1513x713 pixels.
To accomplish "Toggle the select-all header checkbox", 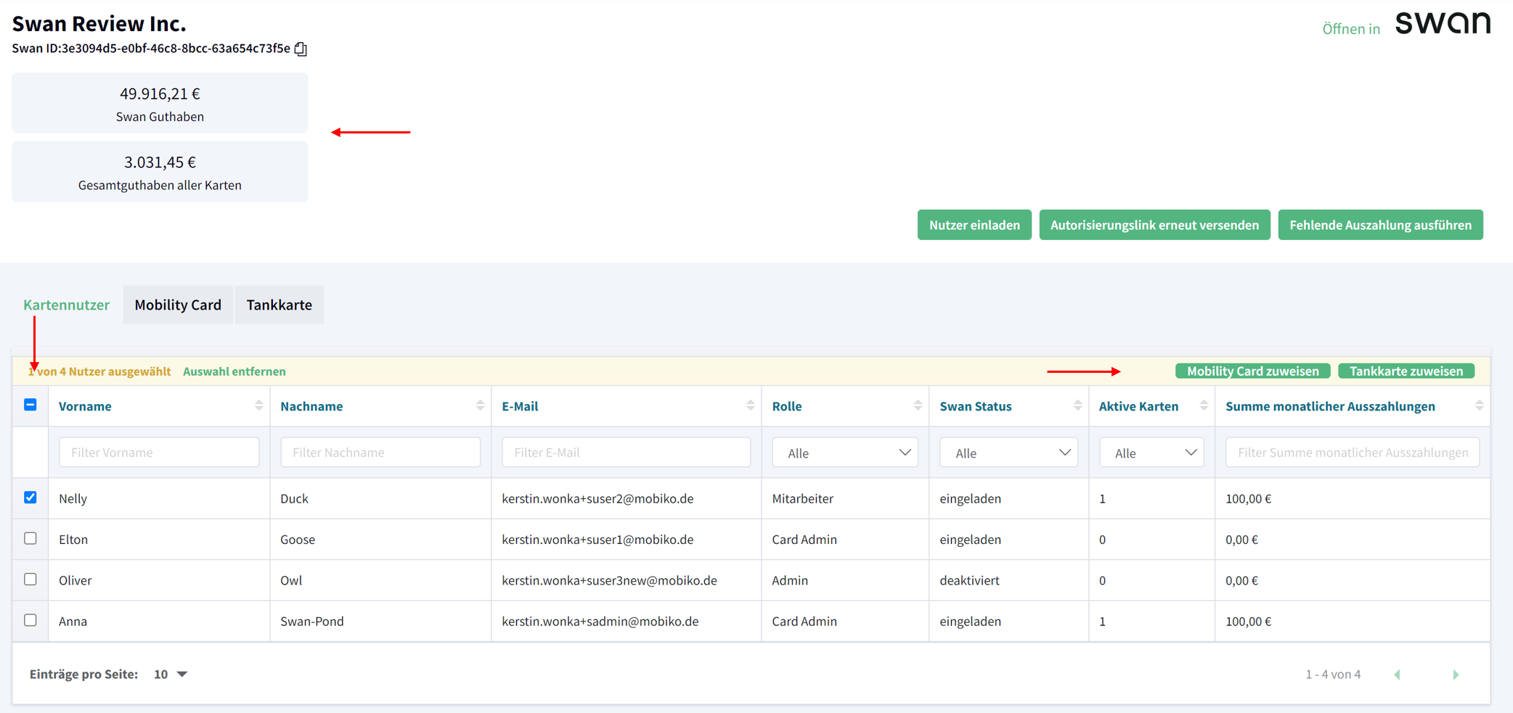I will click(x=30, y=405).
